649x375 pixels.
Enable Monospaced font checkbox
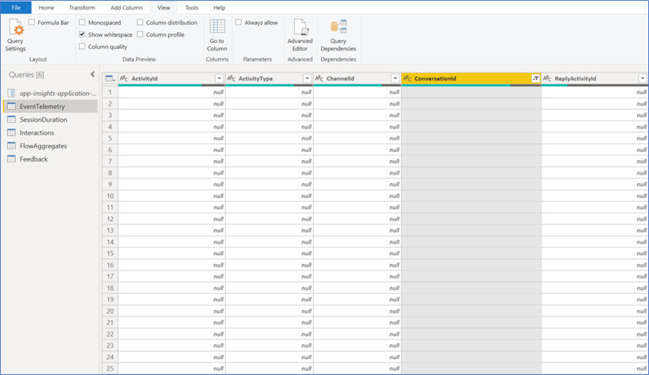(x=82, y=23)
